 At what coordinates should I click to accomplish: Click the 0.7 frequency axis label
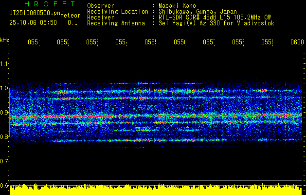4,161
